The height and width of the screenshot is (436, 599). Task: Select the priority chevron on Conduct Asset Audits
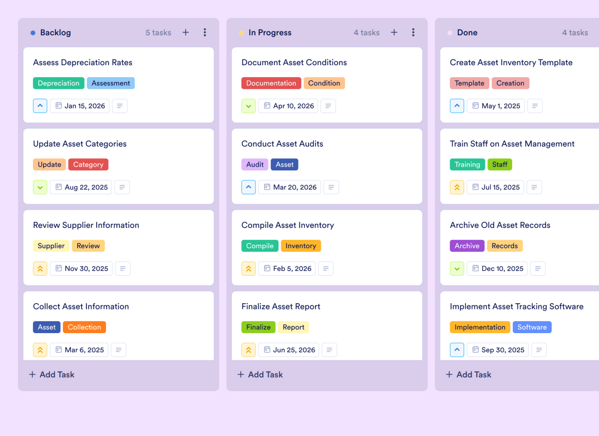[248, 187]
